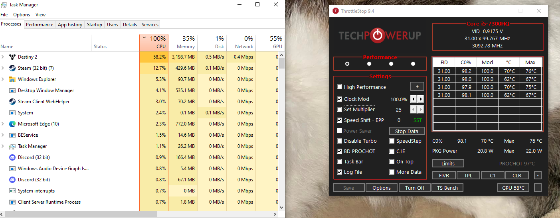Decrease Clock Mod with the left arrow
560x218 pixels.
[x=414, y=99]
